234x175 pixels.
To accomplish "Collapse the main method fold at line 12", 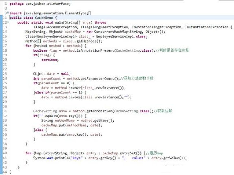I will [x=8, y=22].
